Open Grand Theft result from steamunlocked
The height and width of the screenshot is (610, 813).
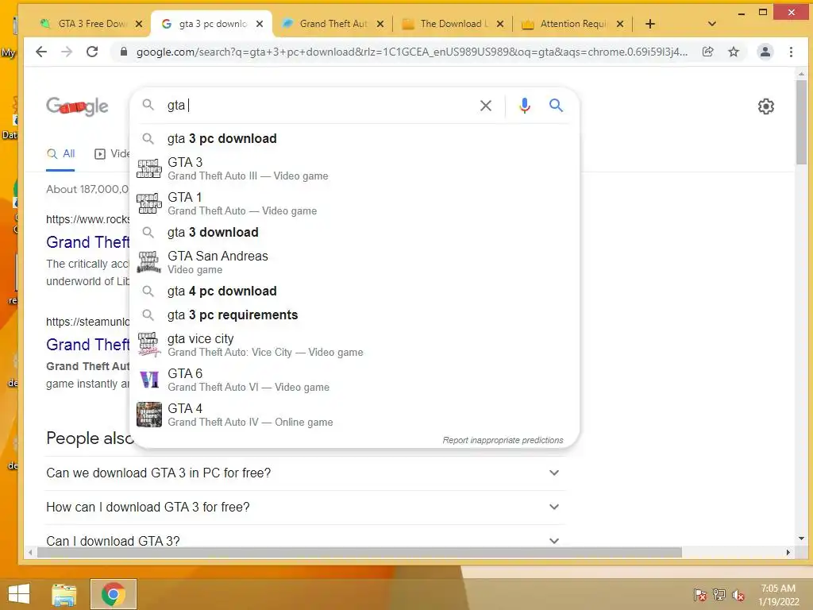coord(87,345)
